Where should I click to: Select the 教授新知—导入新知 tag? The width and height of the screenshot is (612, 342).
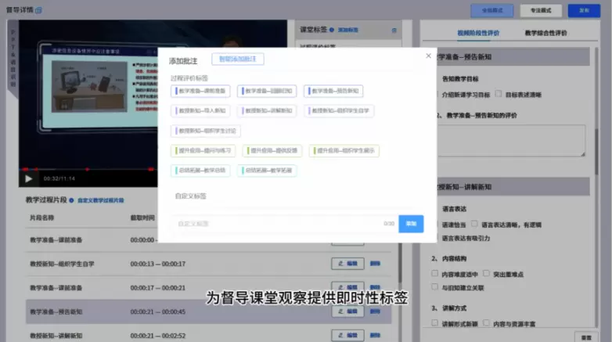(x=201, y=111)
